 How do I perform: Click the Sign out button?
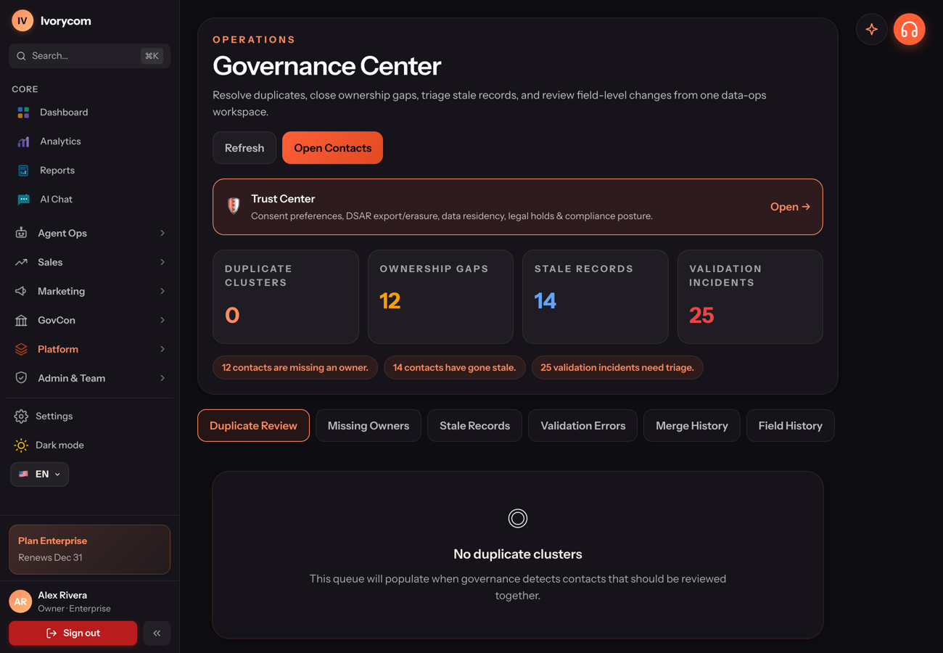pos(73,633)
